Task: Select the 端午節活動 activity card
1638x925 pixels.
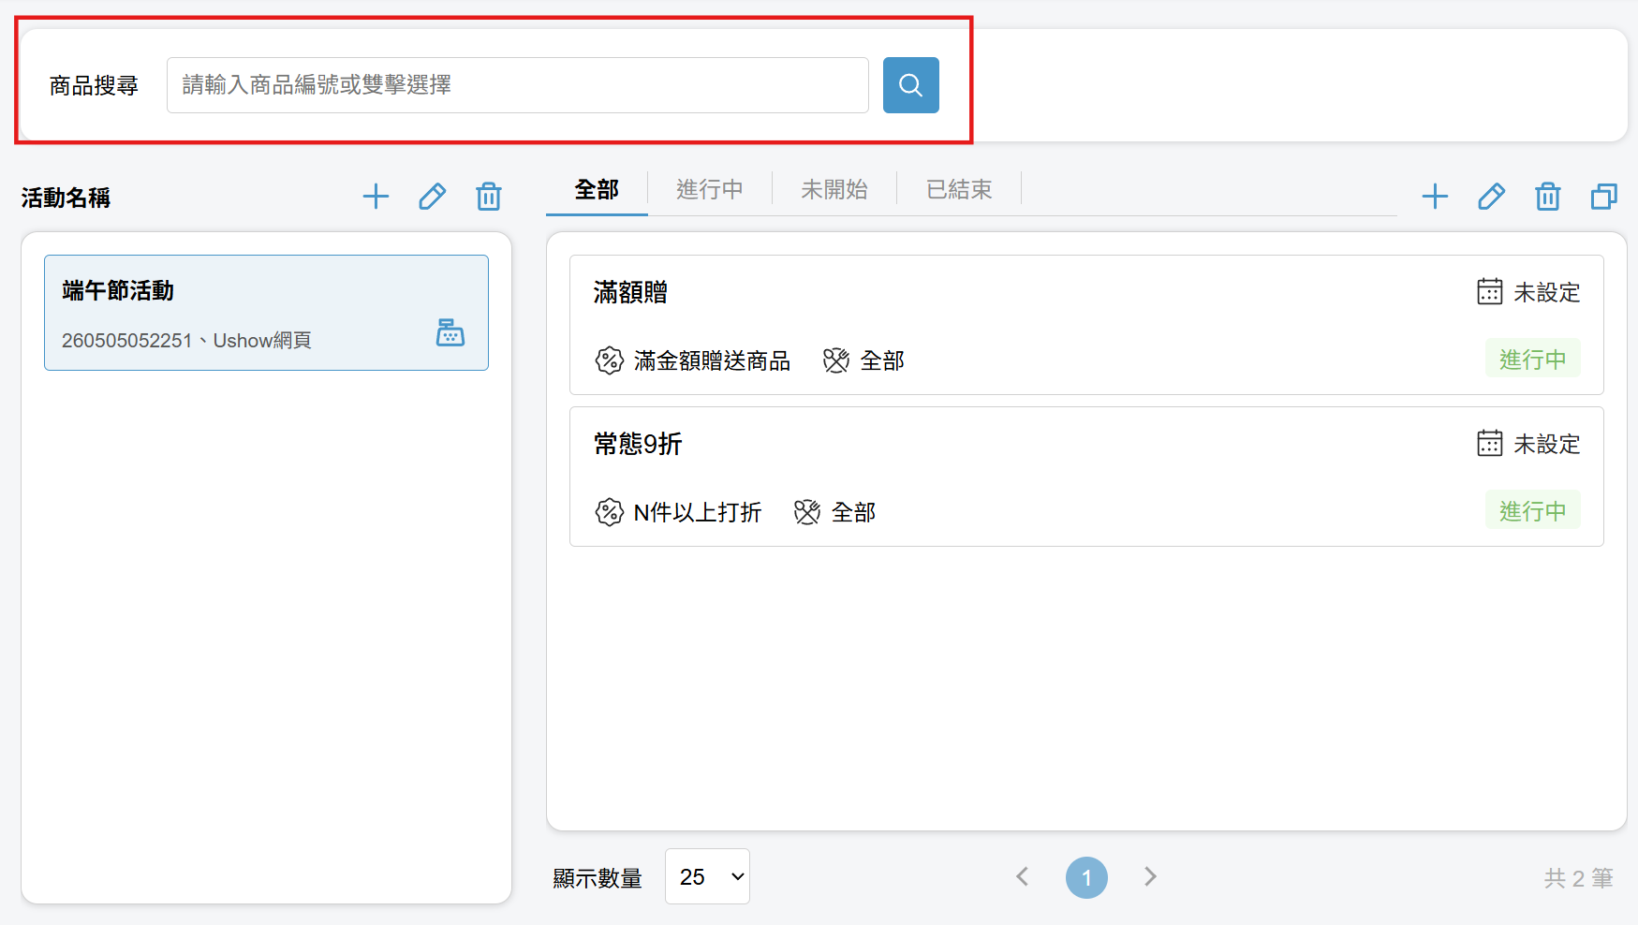Action: [266, 313]
